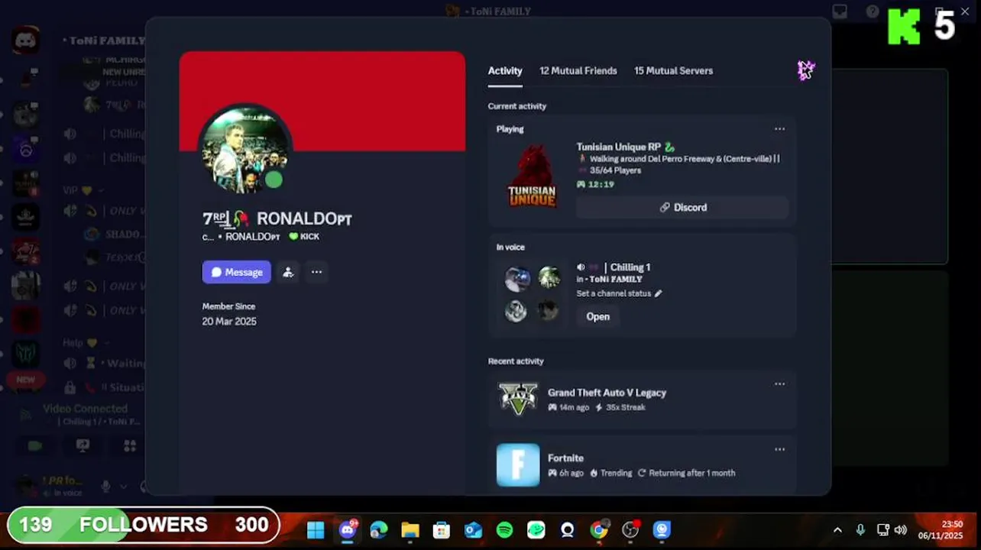The image size is (981, 550).
Task: Open the Waiting voice channel in the channel list
Action: pos(104,364)
